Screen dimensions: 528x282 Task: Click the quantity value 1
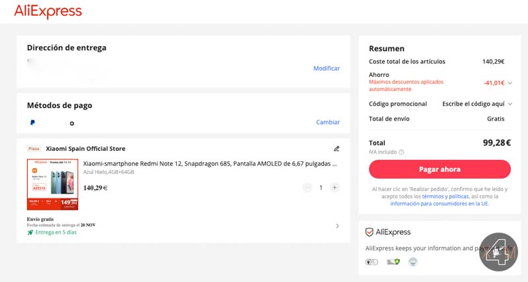point(321,188)
